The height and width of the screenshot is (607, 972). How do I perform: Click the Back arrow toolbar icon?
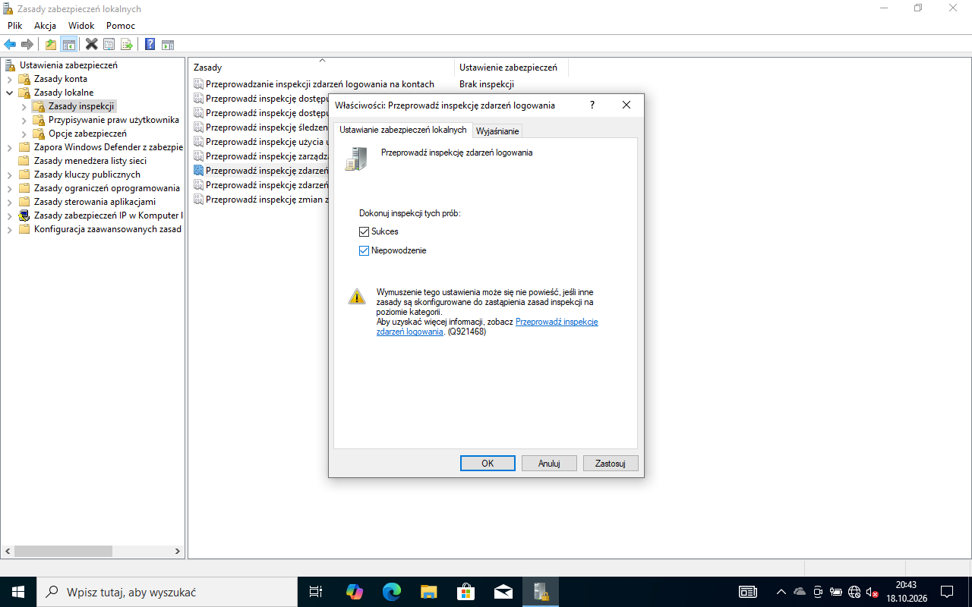point(10,44)
